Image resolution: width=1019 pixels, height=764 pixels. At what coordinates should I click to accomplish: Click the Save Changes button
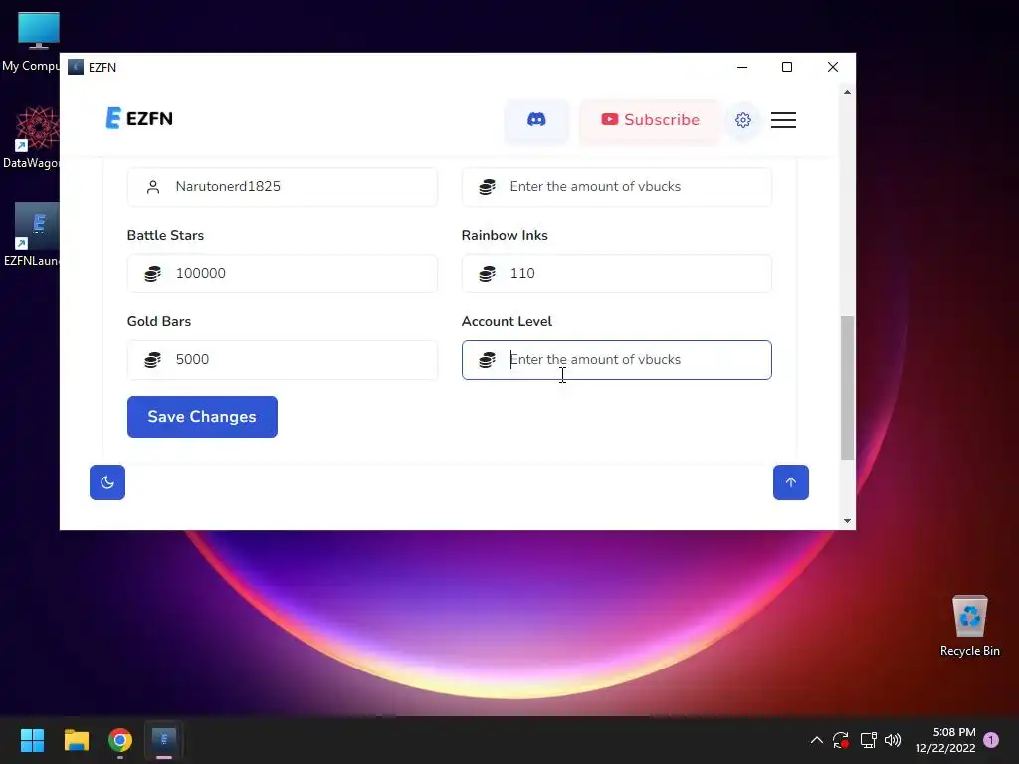(x=202, y=417)
